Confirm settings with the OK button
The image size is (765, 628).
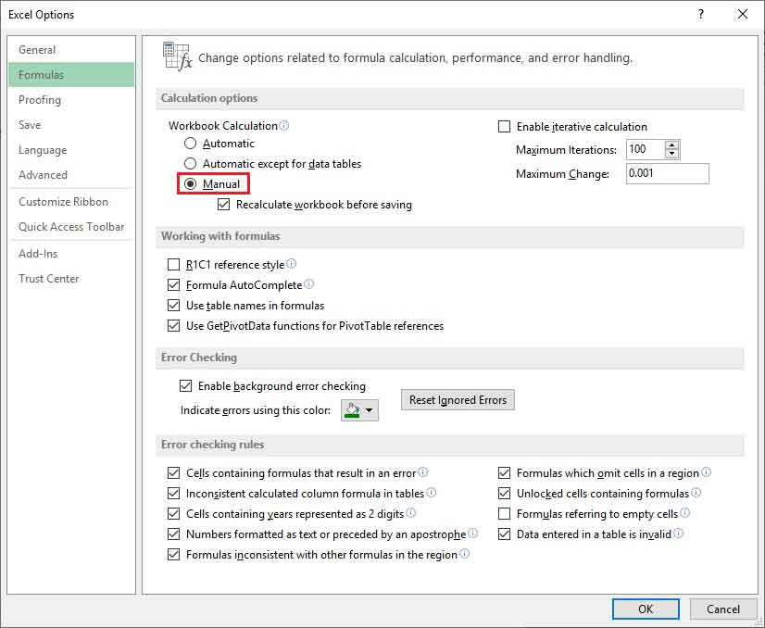645,609
